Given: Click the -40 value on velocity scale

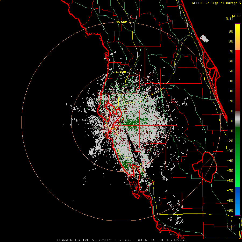Looking at the screenshot, I should coord(230,161).
